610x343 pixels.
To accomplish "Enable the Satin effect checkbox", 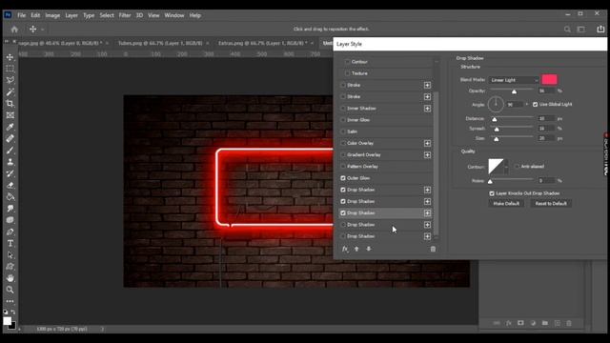I will coord(343,131).
